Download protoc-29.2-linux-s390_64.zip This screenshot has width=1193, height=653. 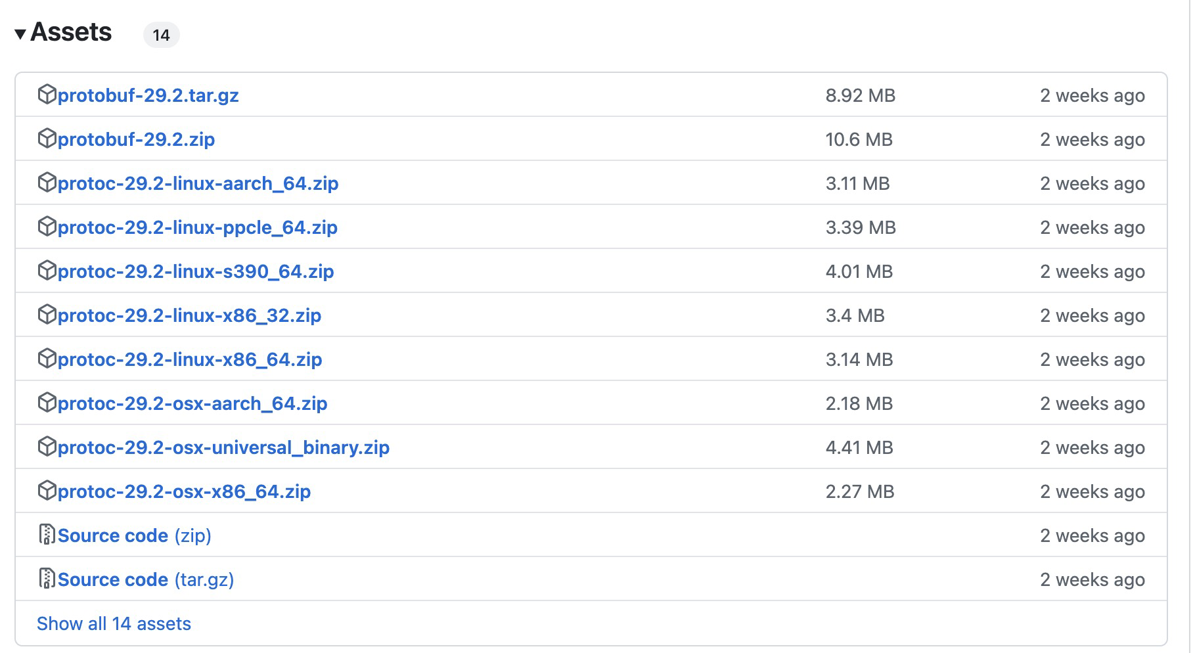[x=196, y=272]
